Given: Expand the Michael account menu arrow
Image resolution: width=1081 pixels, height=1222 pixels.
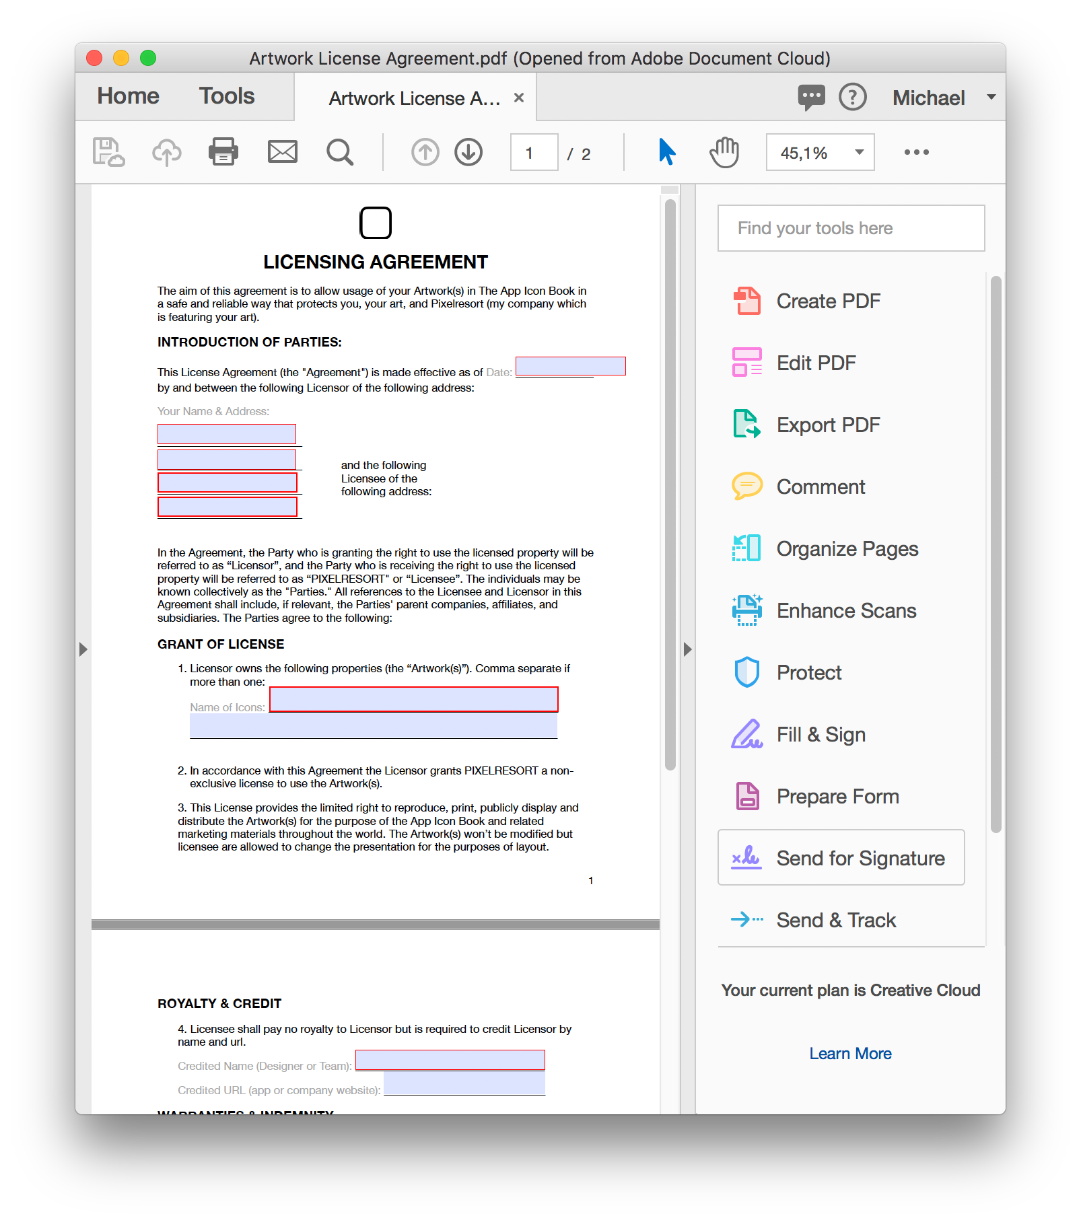Looking at the screenshot, I should pyautogui.click(x=991, y=97).
